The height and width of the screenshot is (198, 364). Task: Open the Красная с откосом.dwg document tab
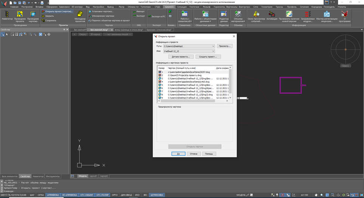159,30
